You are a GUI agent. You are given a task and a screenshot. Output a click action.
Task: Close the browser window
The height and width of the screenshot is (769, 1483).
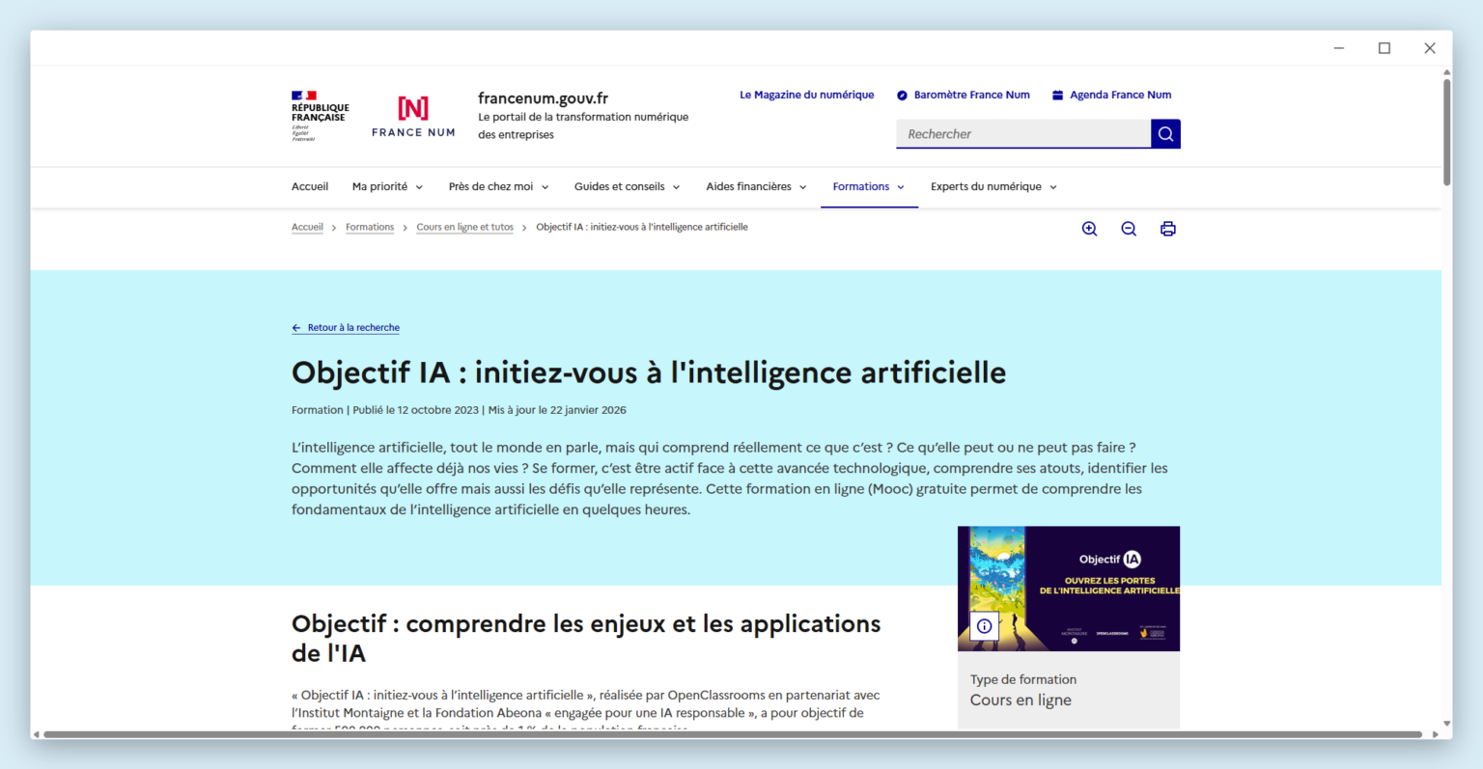[1430, 48]
